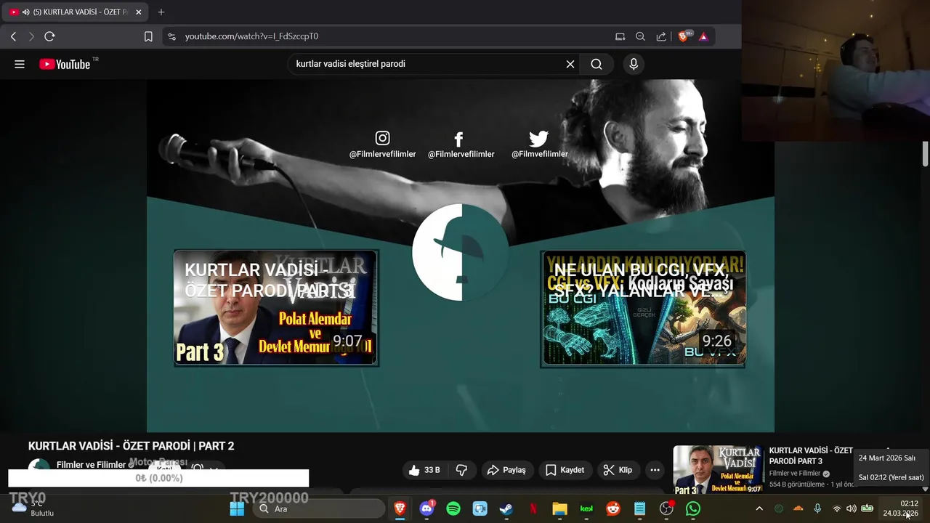Viewport: 930px width, 523px height.
Task: Click the cast/media icon in address bar
Action: coord(620,36)
